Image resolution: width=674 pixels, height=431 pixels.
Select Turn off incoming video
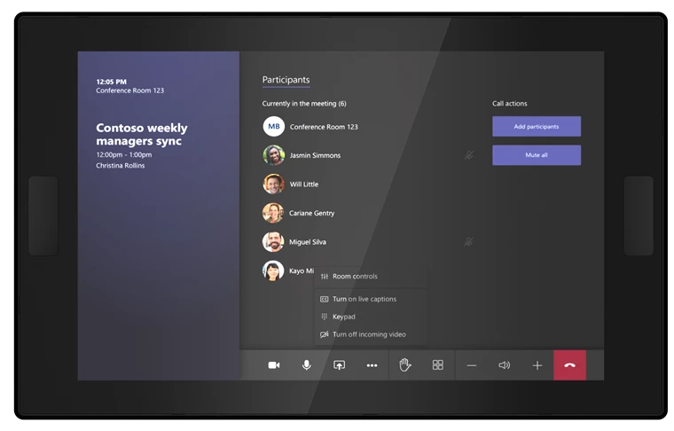[x=368, y=334]
